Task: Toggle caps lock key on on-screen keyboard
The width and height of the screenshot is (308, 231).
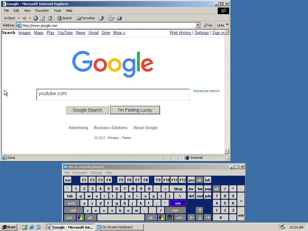Action: [x=72, y=203]
